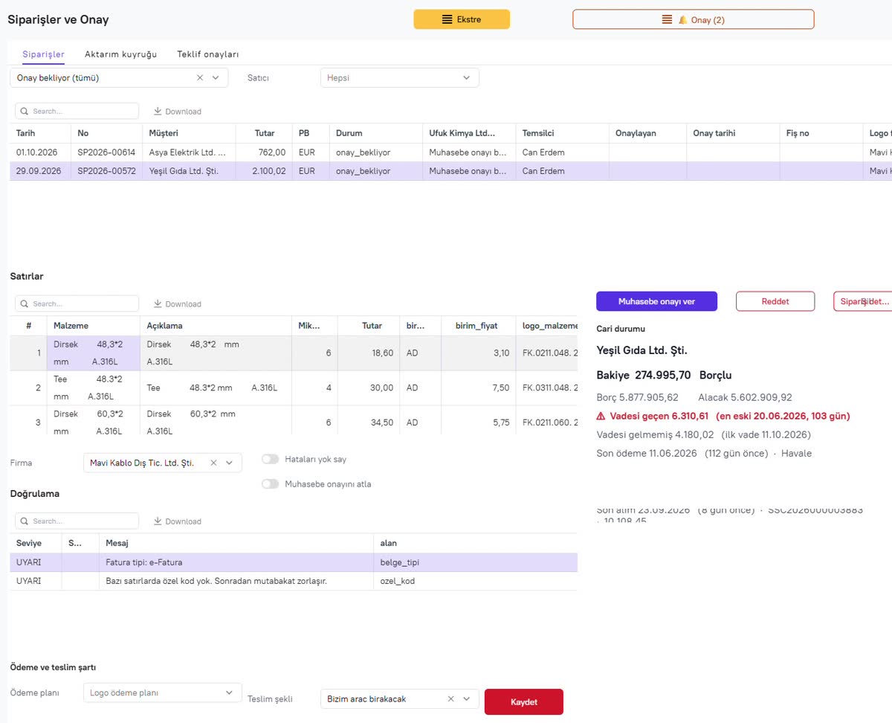Go to the Teklif onayları tab
Image resolution: width=892 pixels, height=723 pixels.
coord(208,54)
